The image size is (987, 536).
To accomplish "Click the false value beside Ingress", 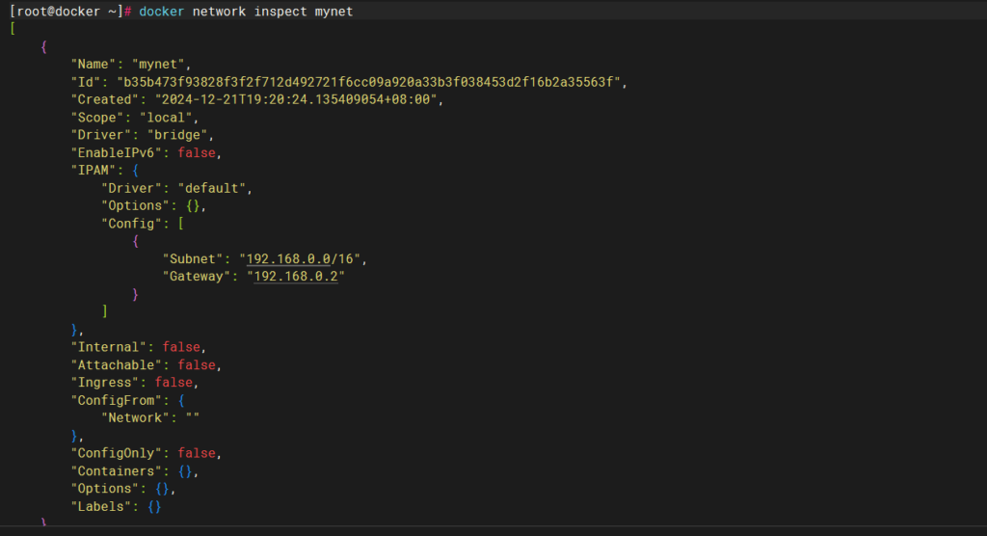I will (174, 383).
